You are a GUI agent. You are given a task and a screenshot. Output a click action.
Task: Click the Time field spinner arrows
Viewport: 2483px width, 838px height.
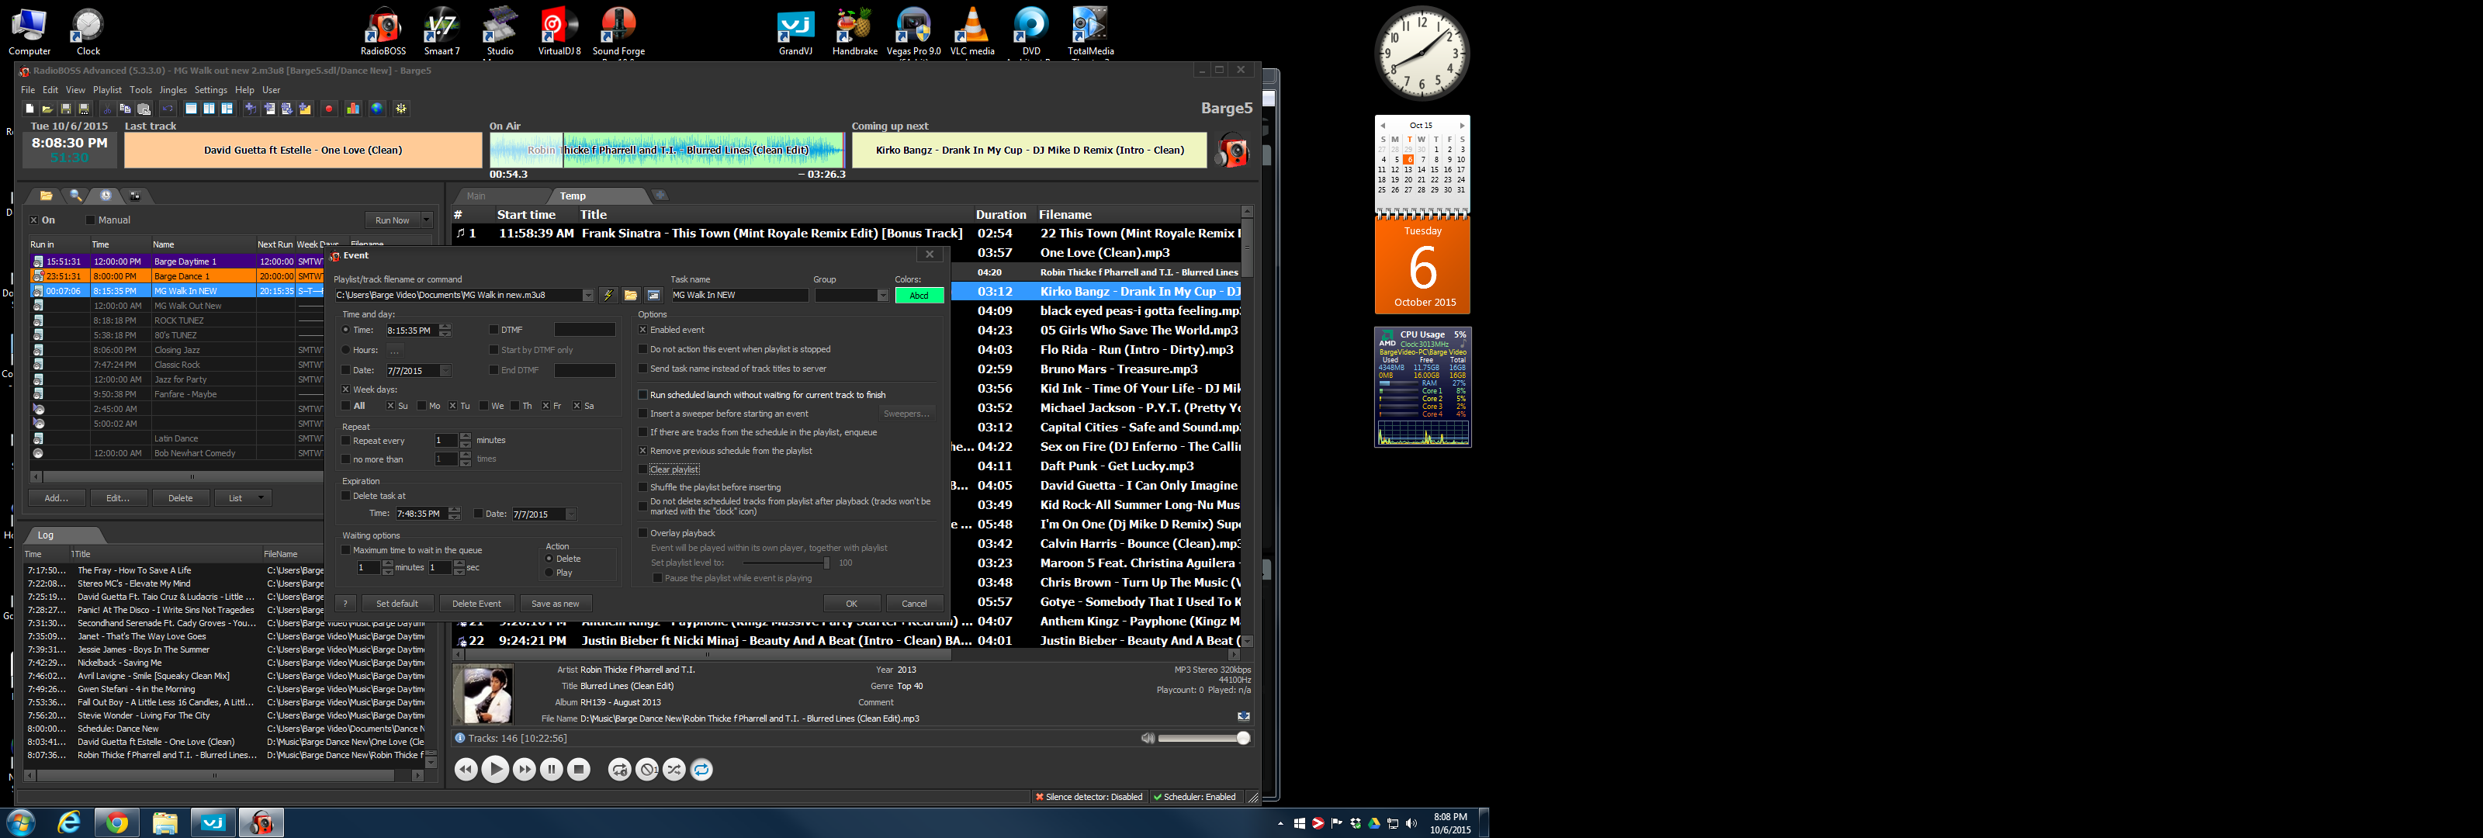[x=445, y=330]
